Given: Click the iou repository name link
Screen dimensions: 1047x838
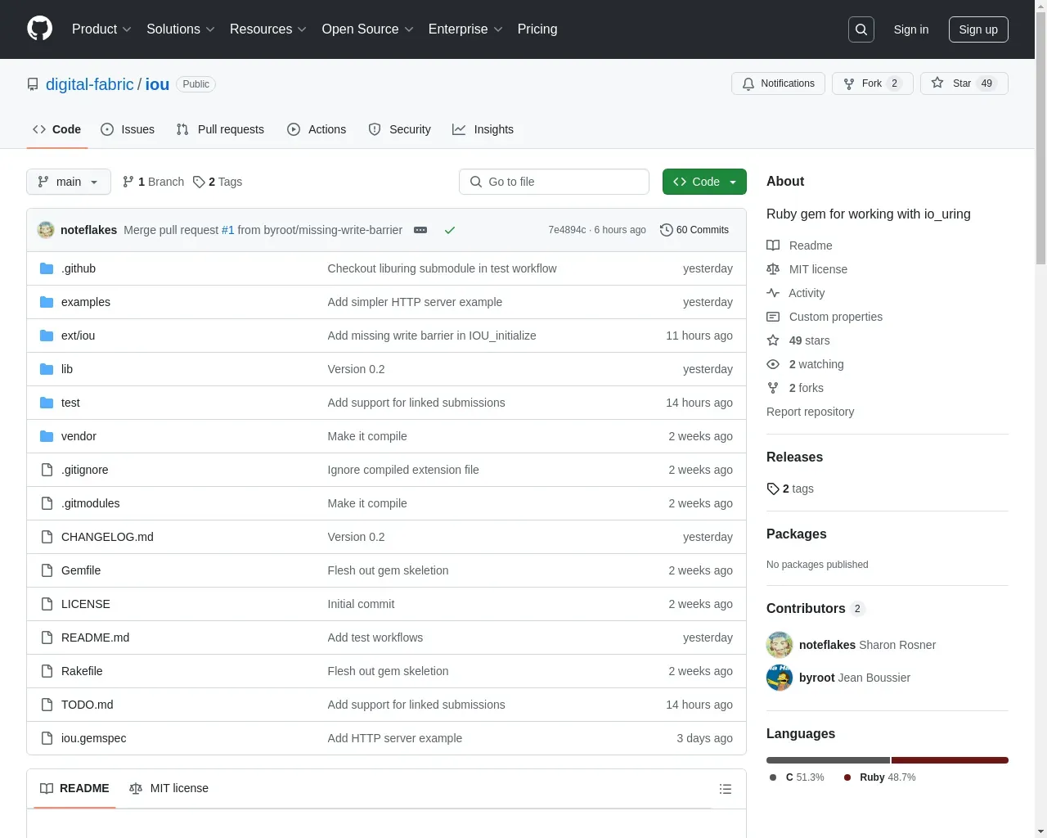Looking at the screenshot, I should (x=157, y=84).
